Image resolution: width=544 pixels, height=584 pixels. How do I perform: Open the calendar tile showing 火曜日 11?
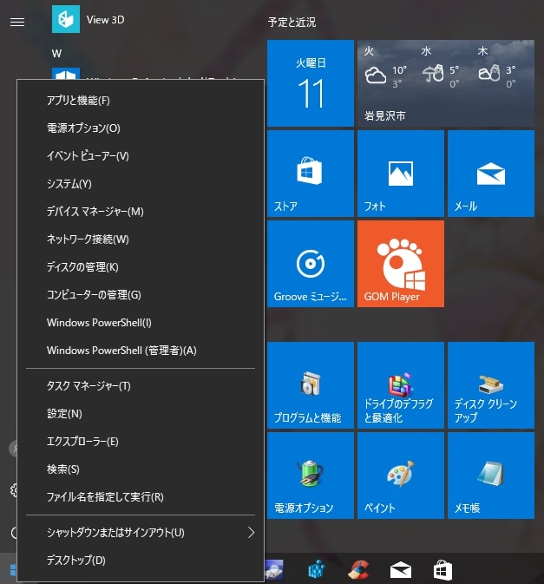click(310, 83)
